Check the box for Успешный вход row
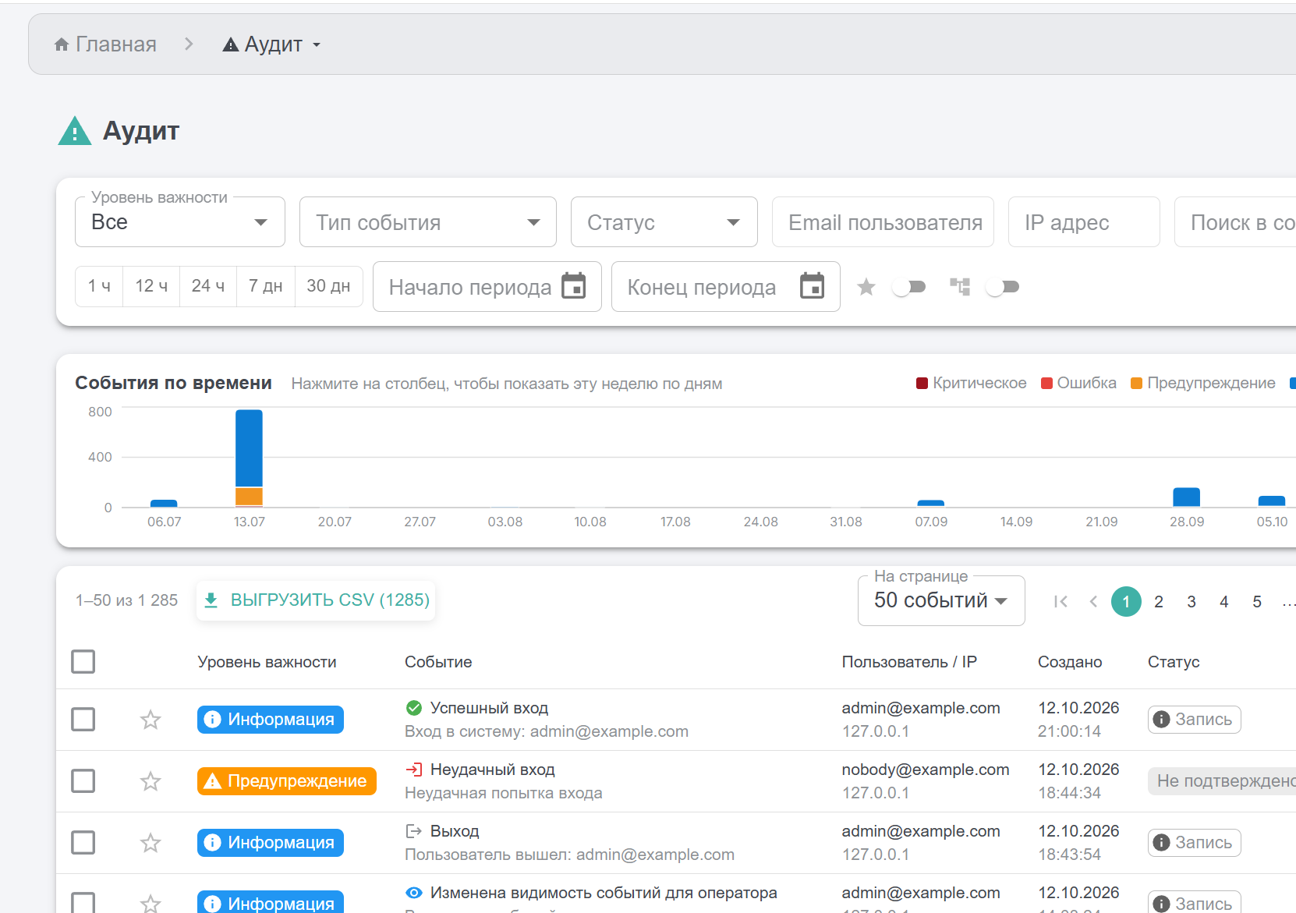1296x913 pixels. click(x=83, y=720)
